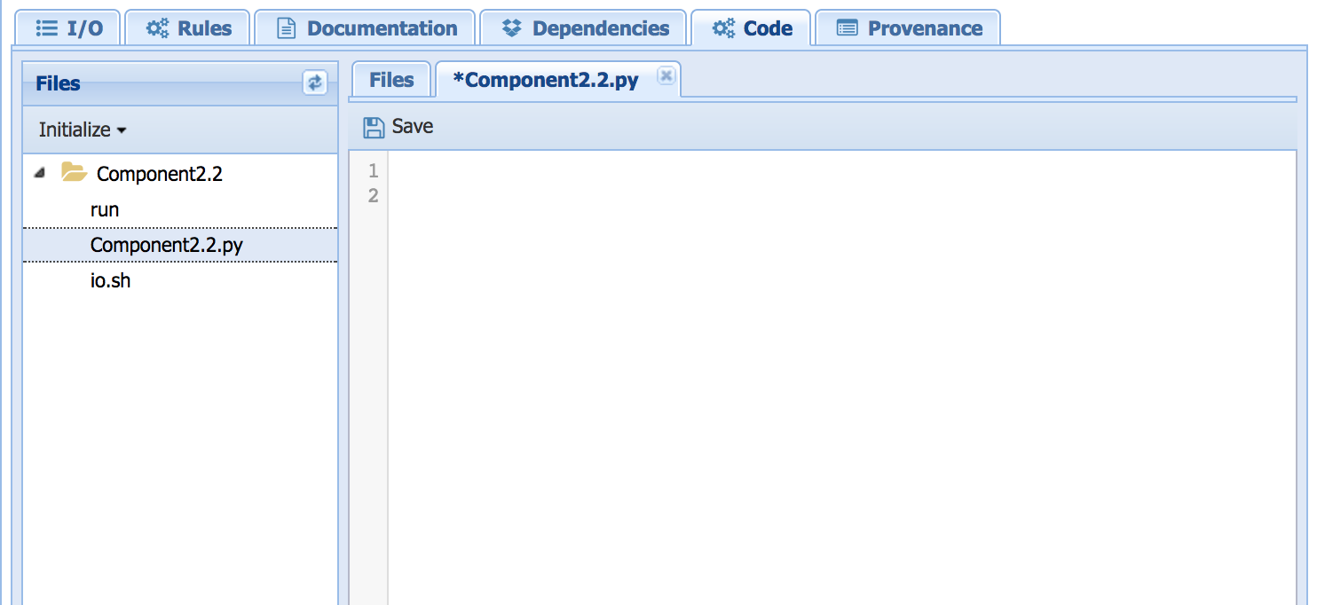The height and width of the screenshot is (605, 1317).
Task: Switch to the inner Files tab
Action: coord(391,80)
